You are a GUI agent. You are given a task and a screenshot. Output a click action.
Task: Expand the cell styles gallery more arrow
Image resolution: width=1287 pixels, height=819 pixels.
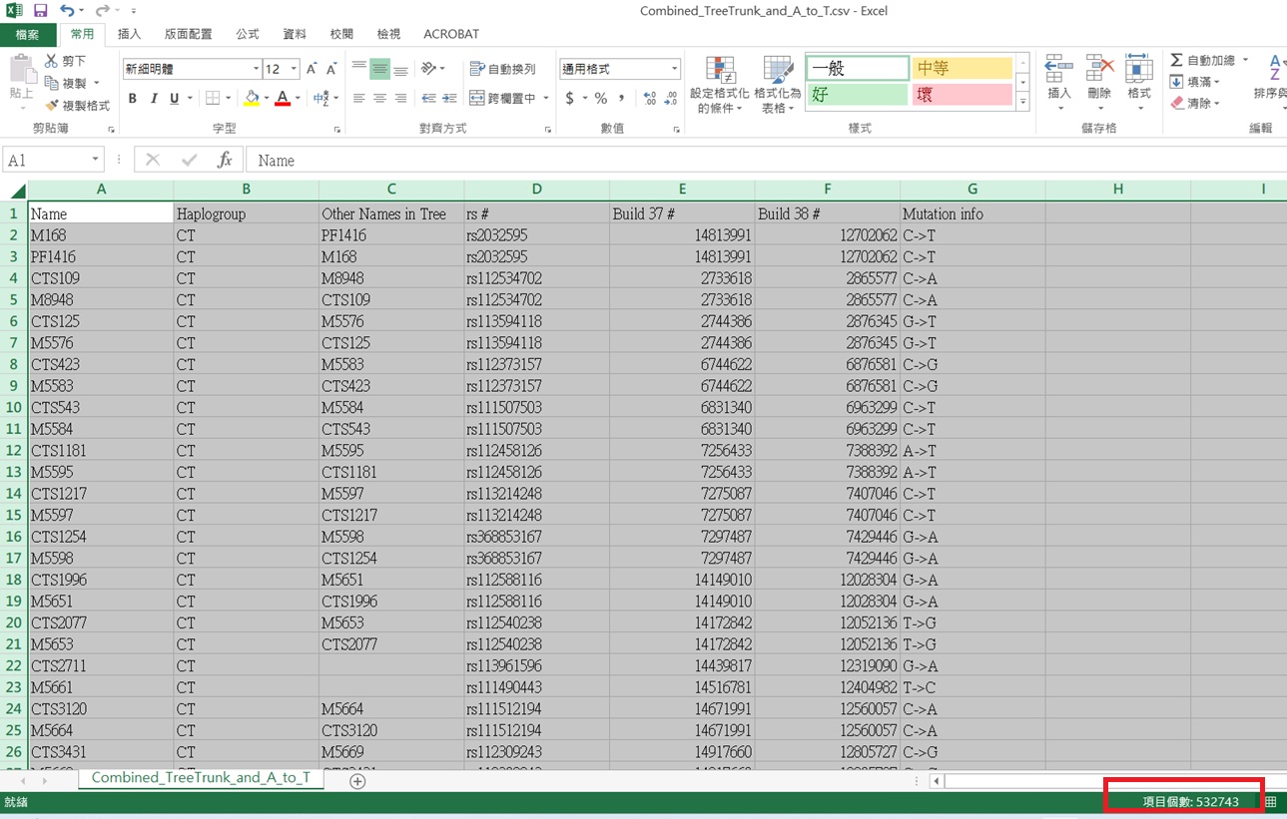click(x=1022, y=104)
